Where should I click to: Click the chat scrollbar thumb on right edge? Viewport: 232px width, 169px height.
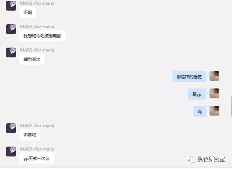coord(231,107)
